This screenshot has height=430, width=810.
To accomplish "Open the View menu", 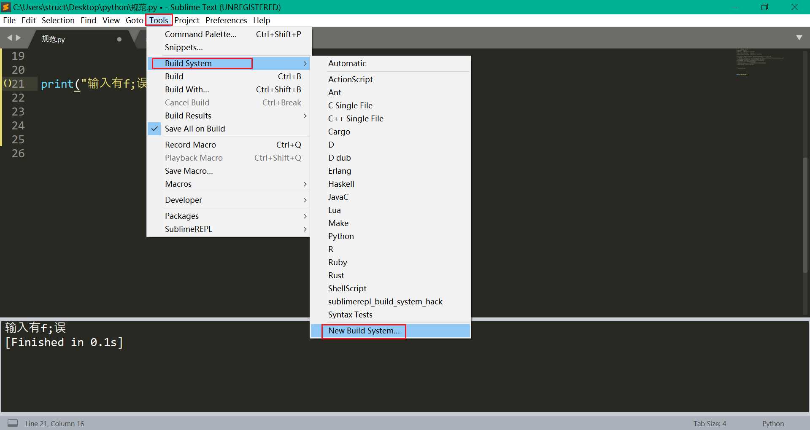I will click(111, 20).
